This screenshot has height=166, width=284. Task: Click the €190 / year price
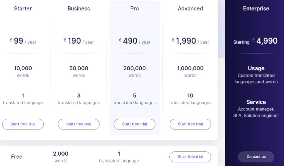(x=78, y=41)
